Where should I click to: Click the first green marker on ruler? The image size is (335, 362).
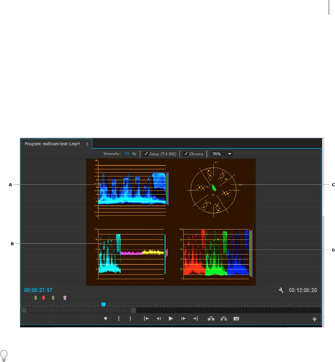36,298
